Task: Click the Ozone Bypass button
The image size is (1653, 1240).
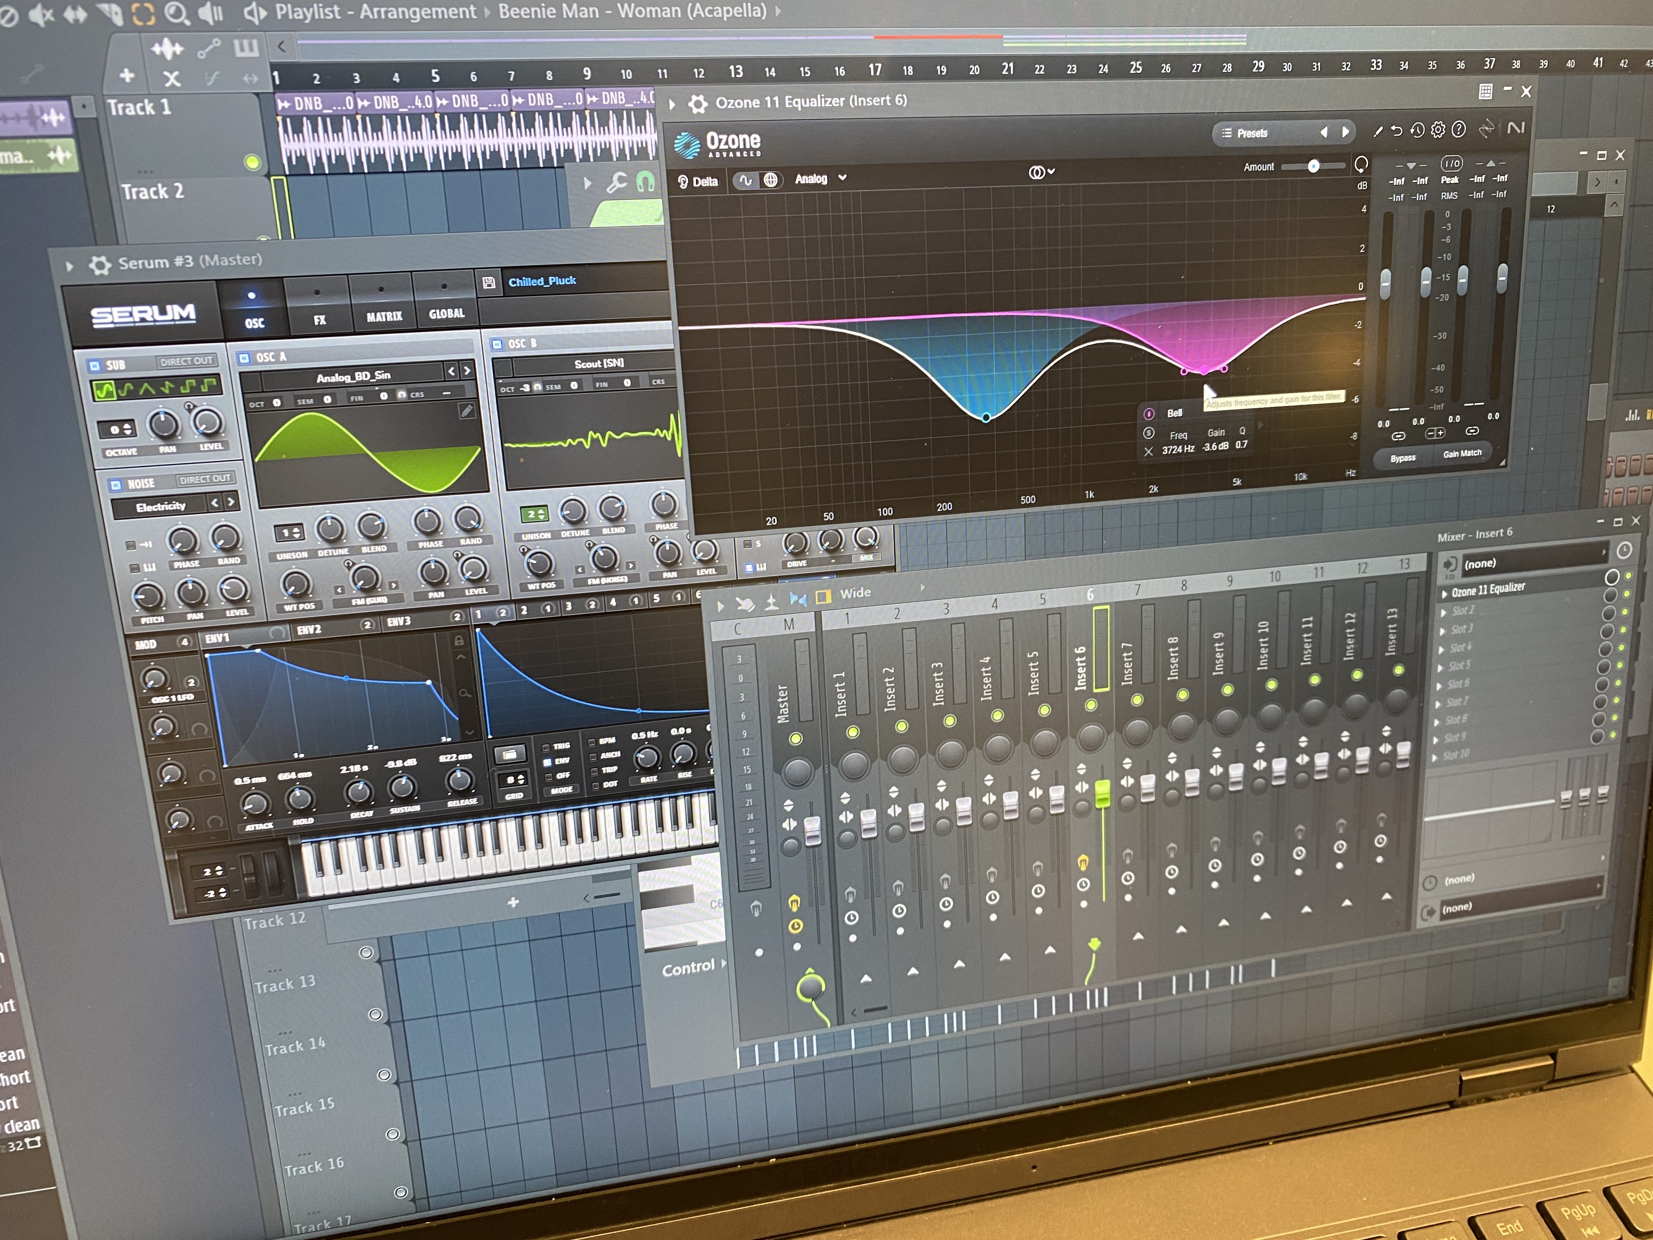Action: [1403, 458]
